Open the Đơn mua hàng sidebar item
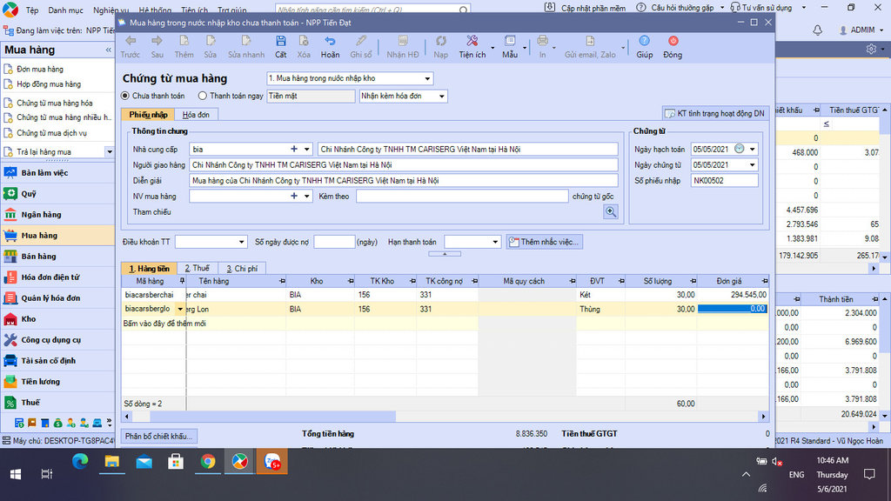Screen dimensions: 891x501 [40, 70]
